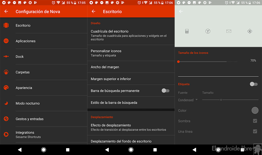This screenshot has height=155, width=262.
Task: Tap Android recents button in left screen
Action: (68, 150)
